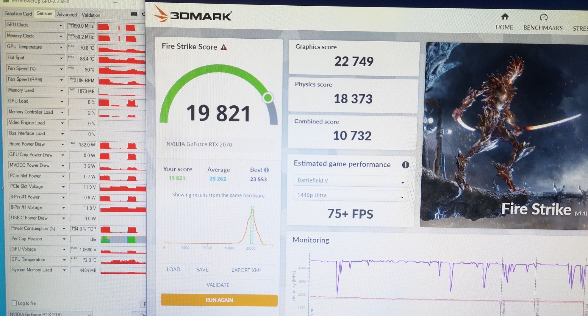This screenshot has height=316, width=588.
Task: Expand the Fan Speed (RPM) sensor dropdown
Action: click(62, 80)
